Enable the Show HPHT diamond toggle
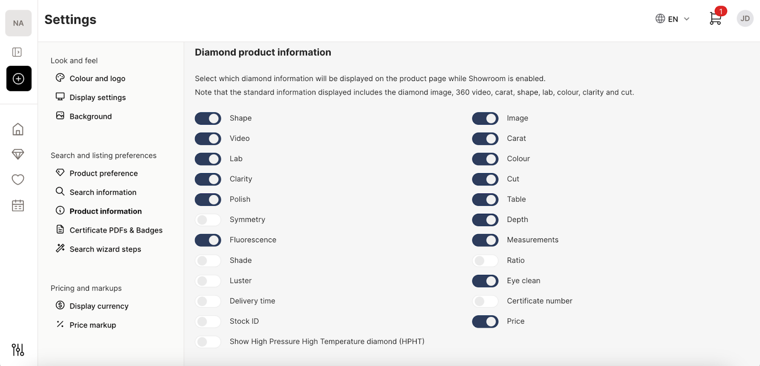This screenshot has width=760, height=366. [208, 342]
